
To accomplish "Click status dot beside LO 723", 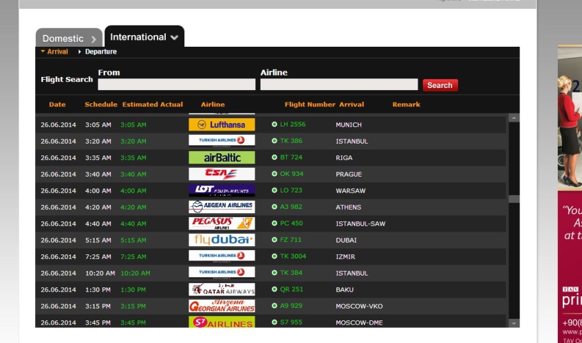I will pos(274,190).
